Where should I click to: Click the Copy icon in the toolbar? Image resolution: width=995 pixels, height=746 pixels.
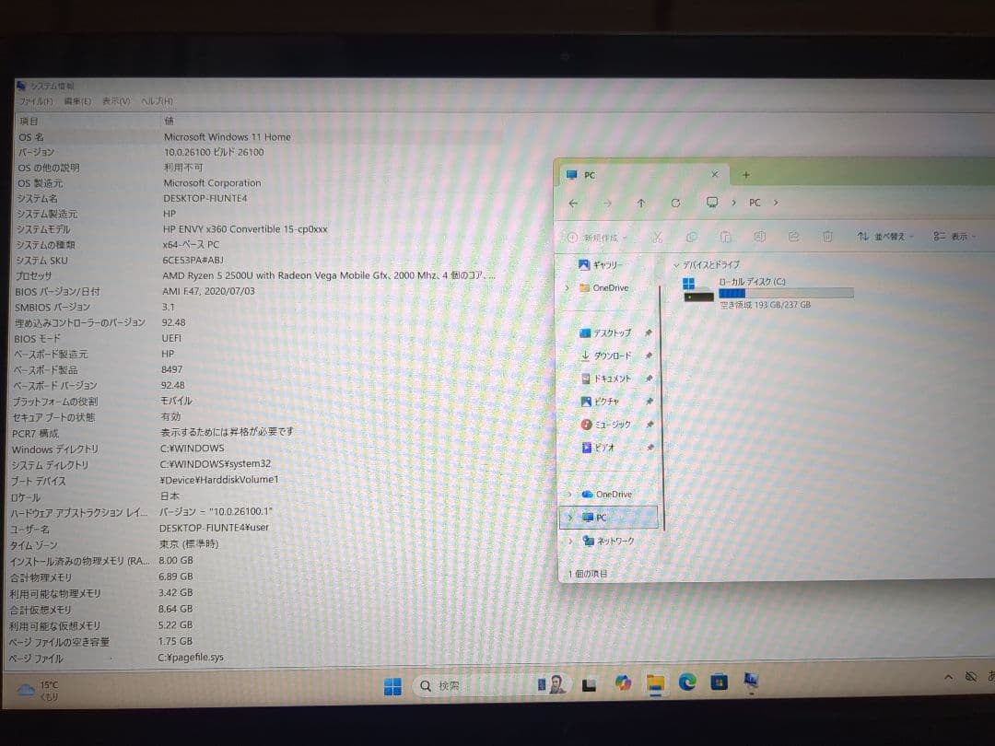(x=692, y=237)
